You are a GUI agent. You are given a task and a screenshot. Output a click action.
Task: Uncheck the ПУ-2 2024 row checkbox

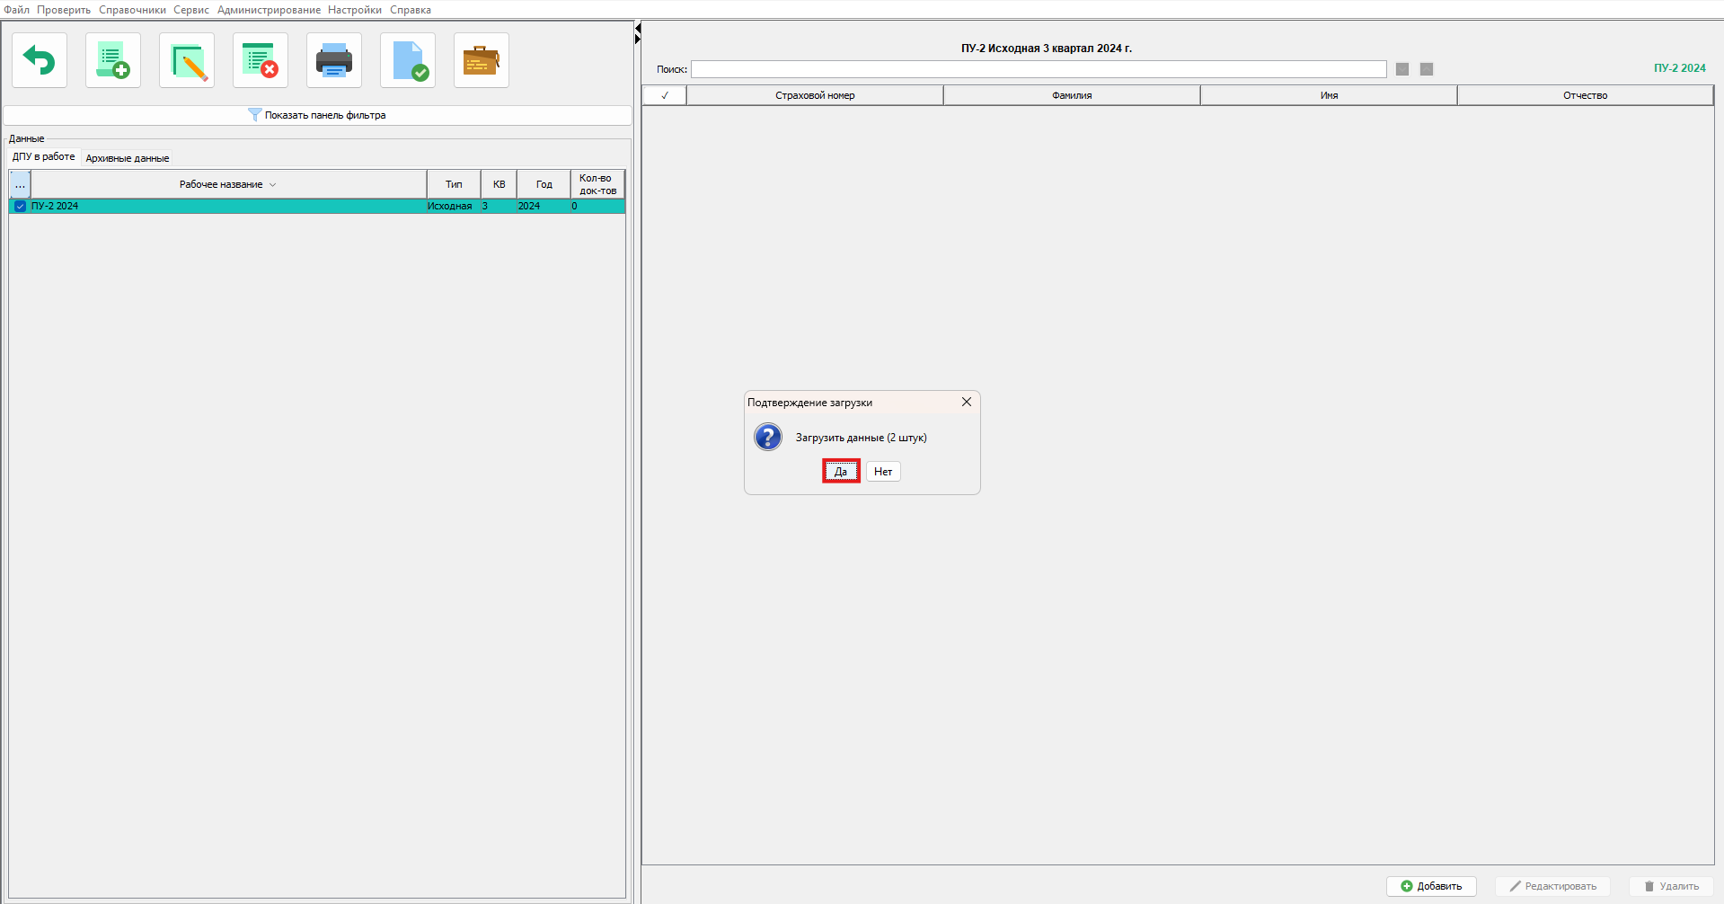(20, 207)
